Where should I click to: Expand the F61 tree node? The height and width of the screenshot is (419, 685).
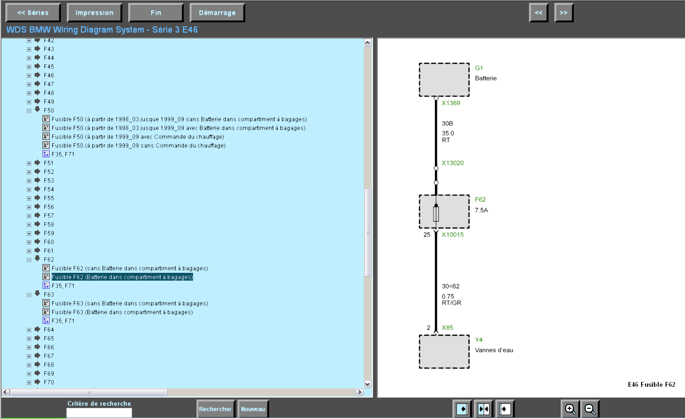pyautogui.click(x=29, y=251)
